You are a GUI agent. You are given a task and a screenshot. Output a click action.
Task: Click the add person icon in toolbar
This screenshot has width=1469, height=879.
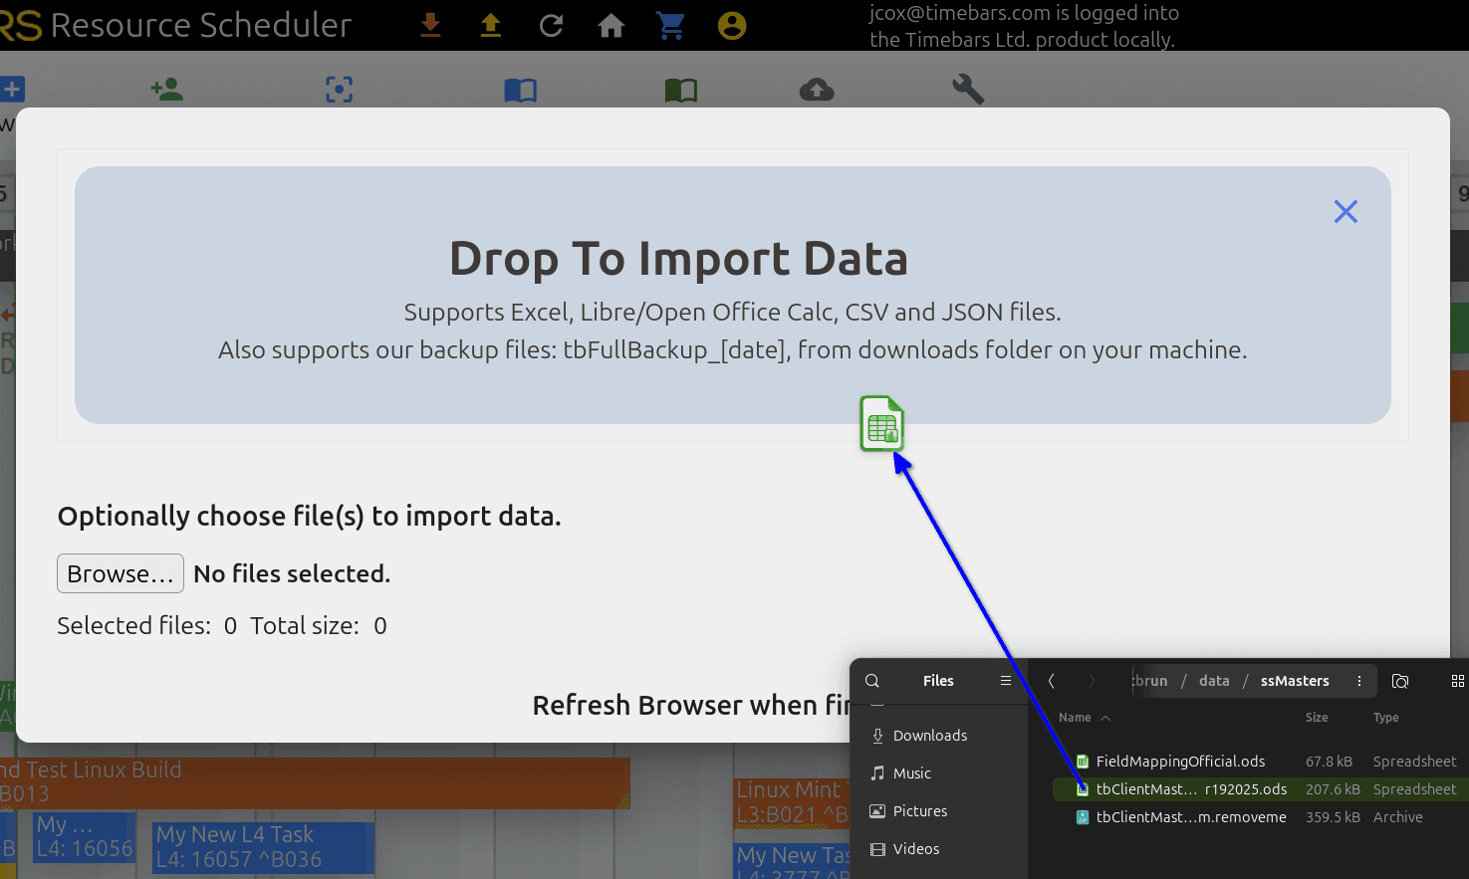pos(167,90)
